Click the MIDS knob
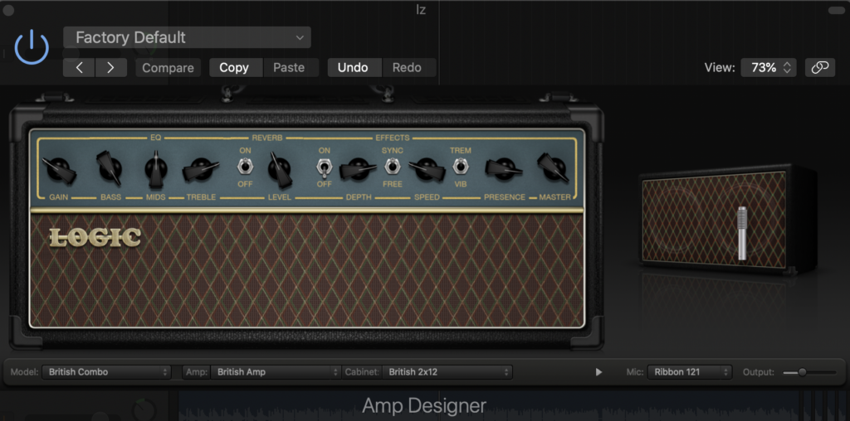 [x=156, y=169]
